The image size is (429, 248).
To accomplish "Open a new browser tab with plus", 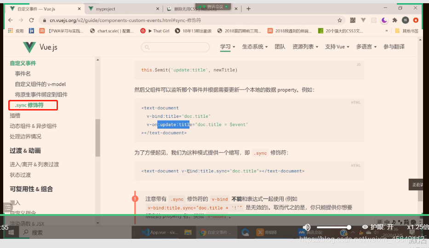I will point(248,9).
